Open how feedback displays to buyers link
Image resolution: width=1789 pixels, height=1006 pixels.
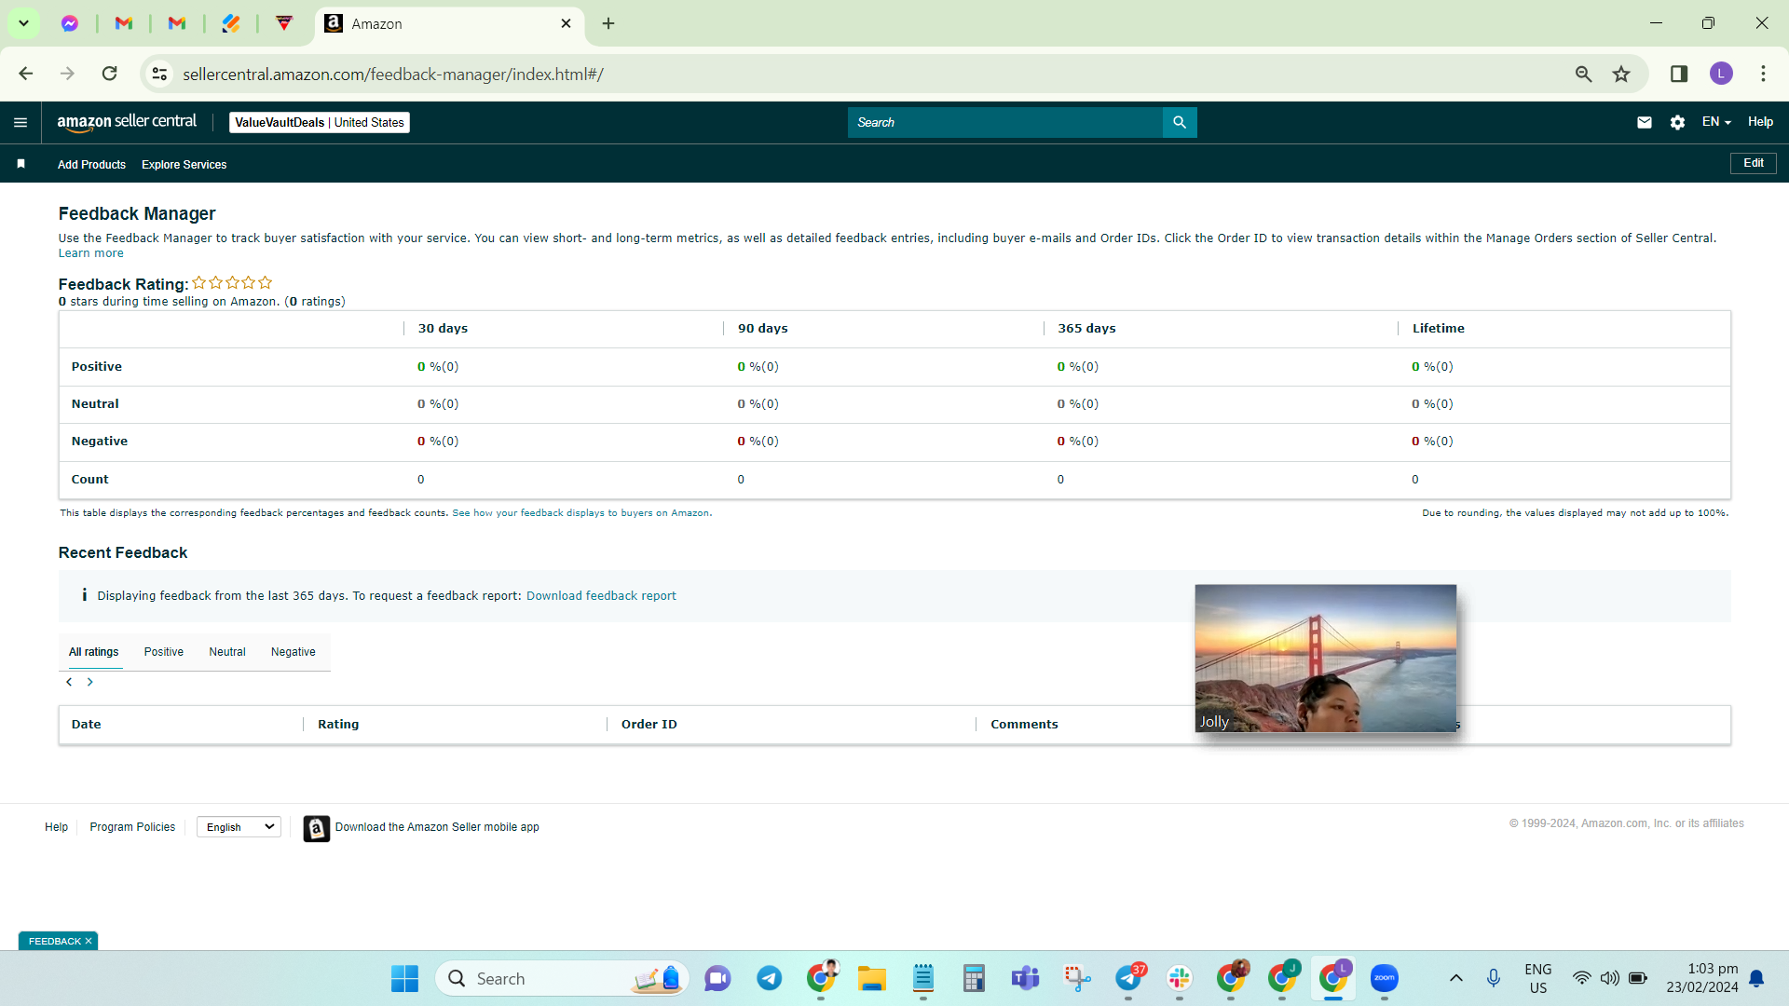point(581,513)
